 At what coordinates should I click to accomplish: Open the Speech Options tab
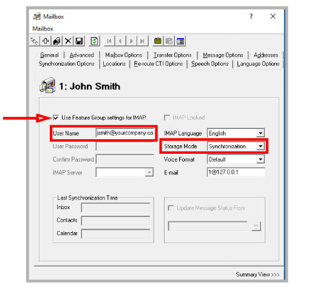tap(210, 64)
